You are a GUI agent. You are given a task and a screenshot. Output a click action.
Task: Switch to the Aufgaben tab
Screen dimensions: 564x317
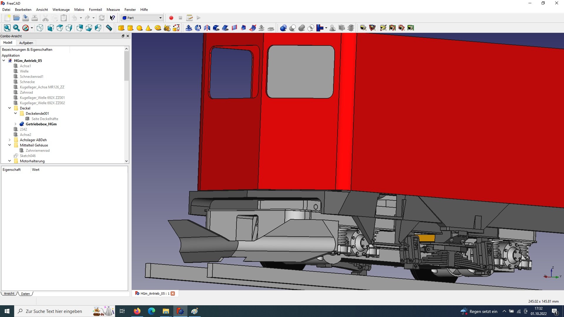click(26, 43)
